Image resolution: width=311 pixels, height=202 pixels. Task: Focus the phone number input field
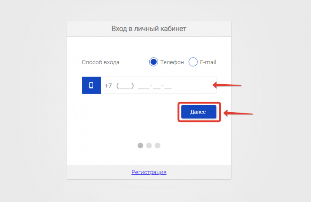[x=158, y=85]
